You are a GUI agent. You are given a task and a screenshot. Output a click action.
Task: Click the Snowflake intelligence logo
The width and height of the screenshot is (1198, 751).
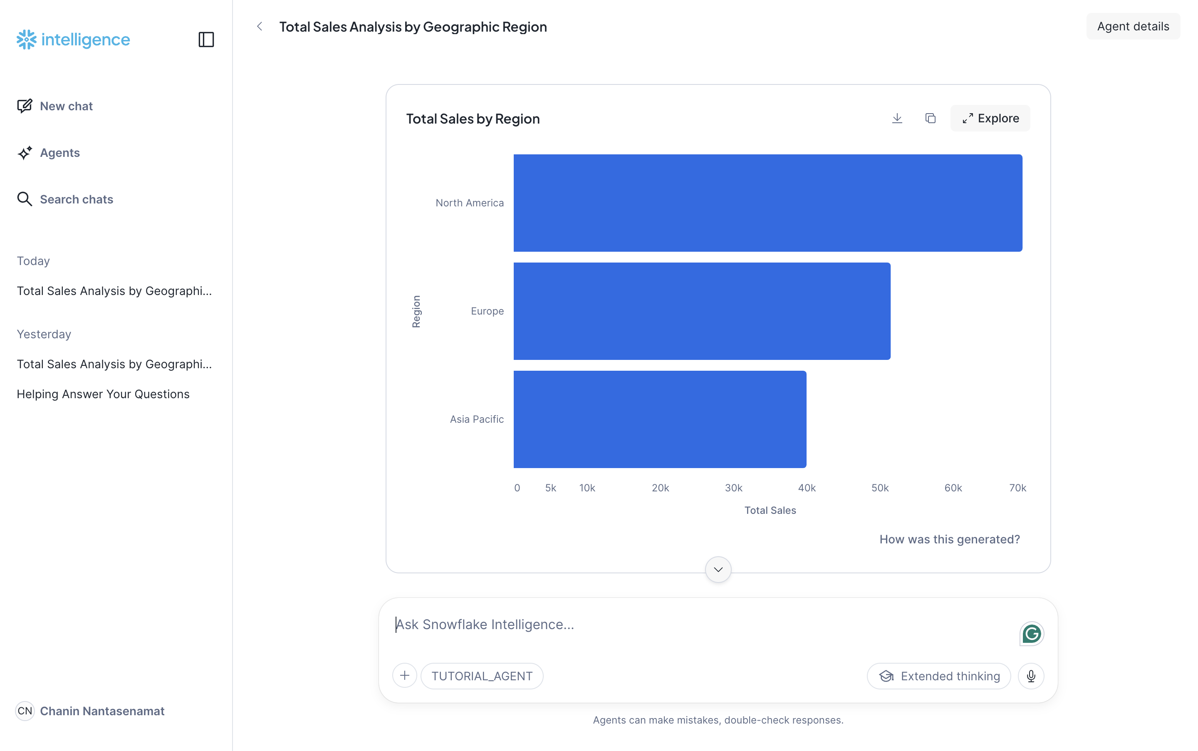[72, 39]
